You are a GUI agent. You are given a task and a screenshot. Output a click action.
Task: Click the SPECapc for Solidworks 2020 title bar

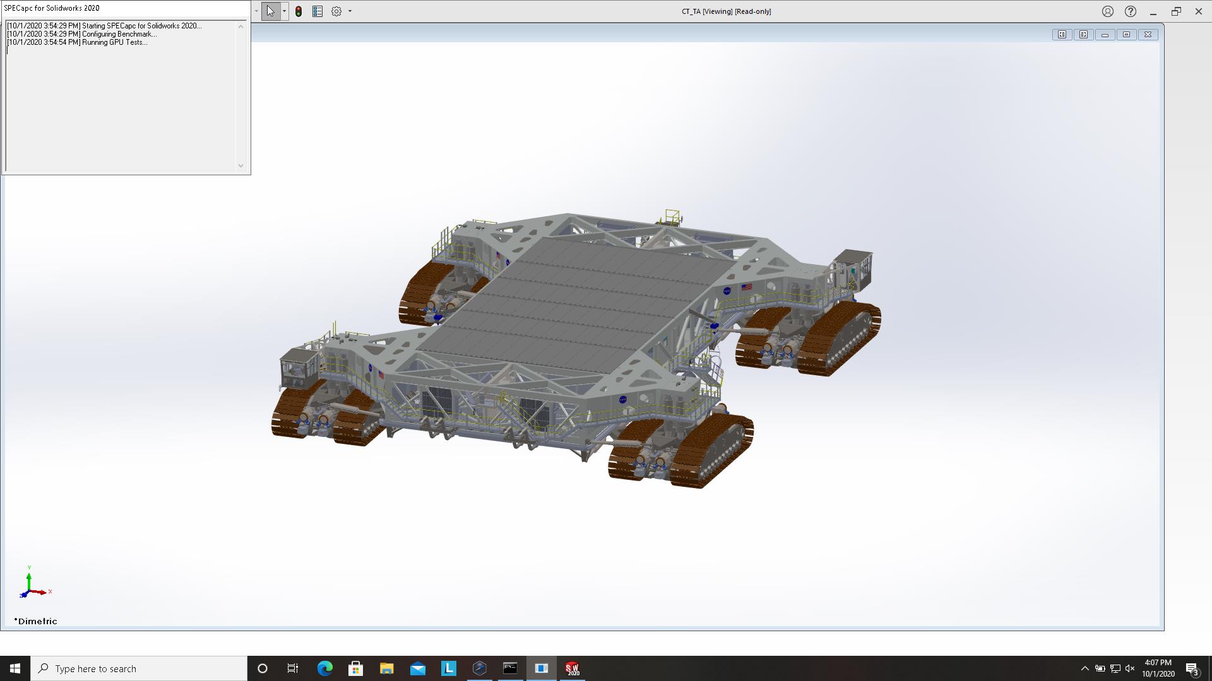coord(126,8)
